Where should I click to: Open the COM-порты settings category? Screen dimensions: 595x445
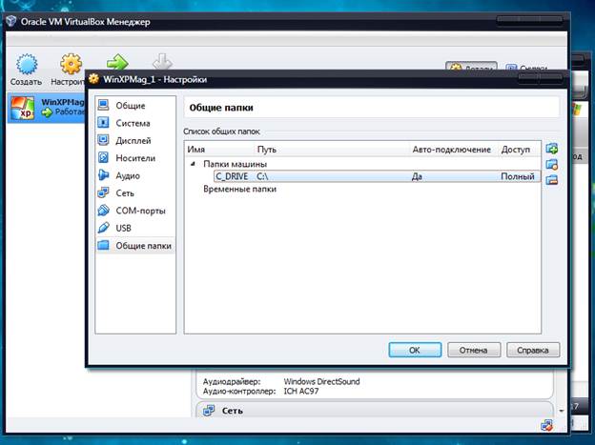pyautogui.click(x=135, y=211)
